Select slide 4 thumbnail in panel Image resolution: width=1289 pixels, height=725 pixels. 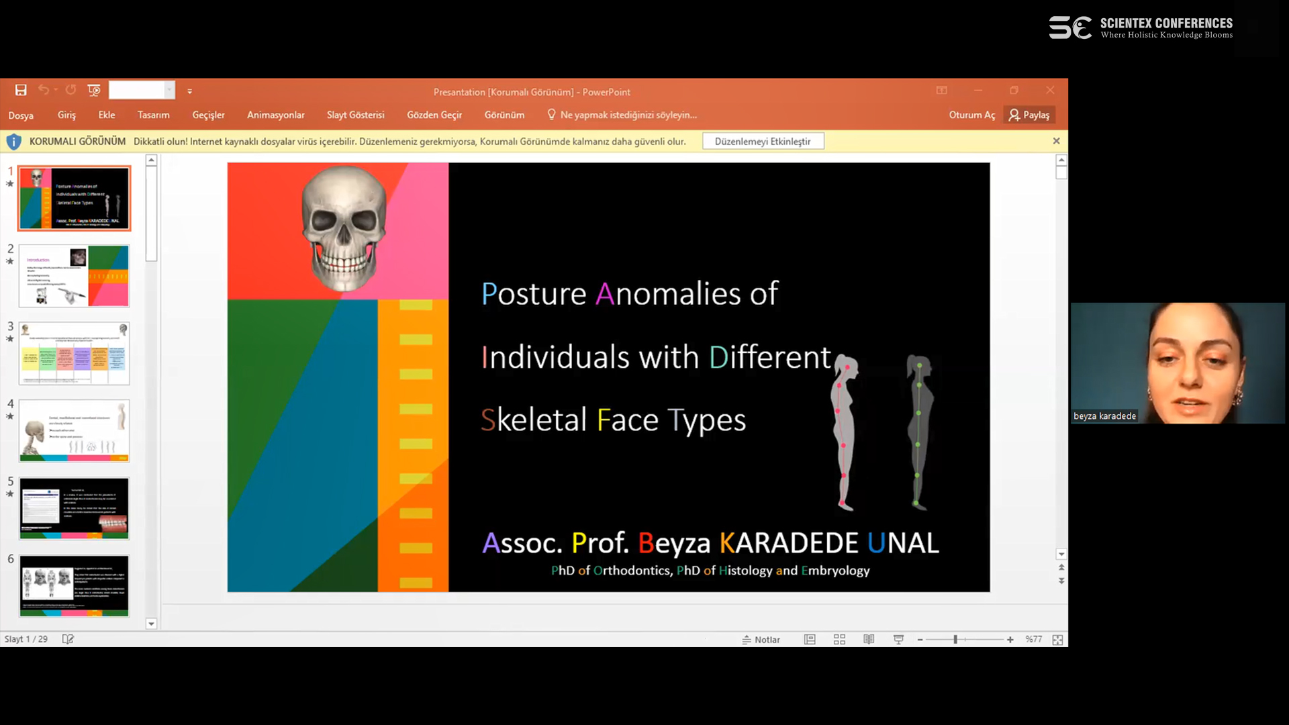pos(74,430)
